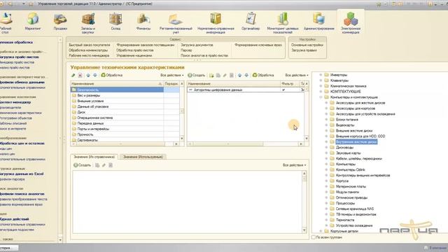This screenshot has height=252, width=448.
Task: Switch to Значения (Используемые) tab
Action: 143,157
